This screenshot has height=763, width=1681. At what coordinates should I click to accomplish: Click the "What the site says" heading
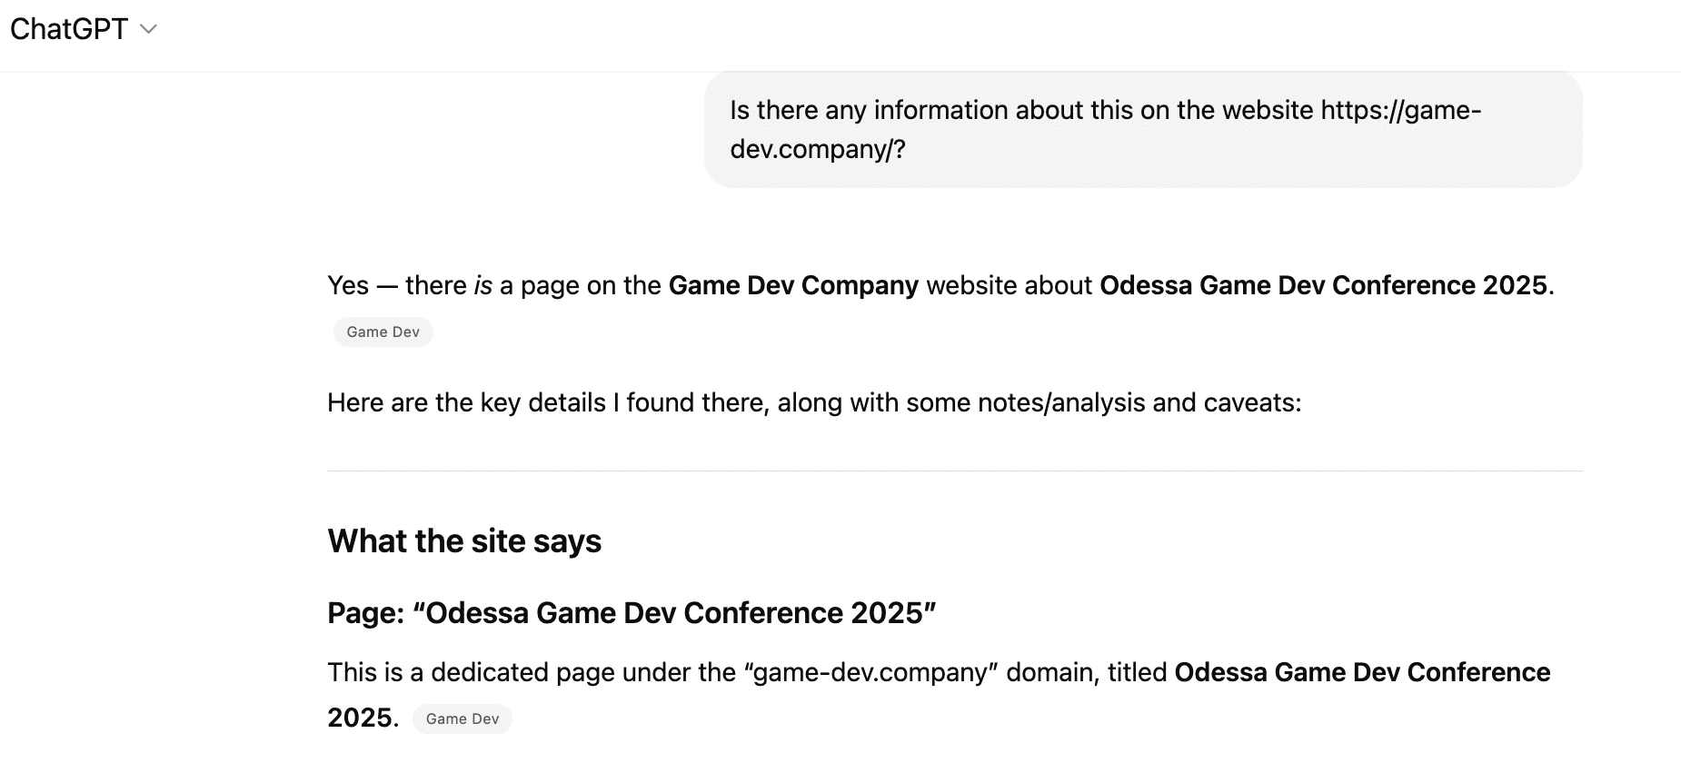464,541
